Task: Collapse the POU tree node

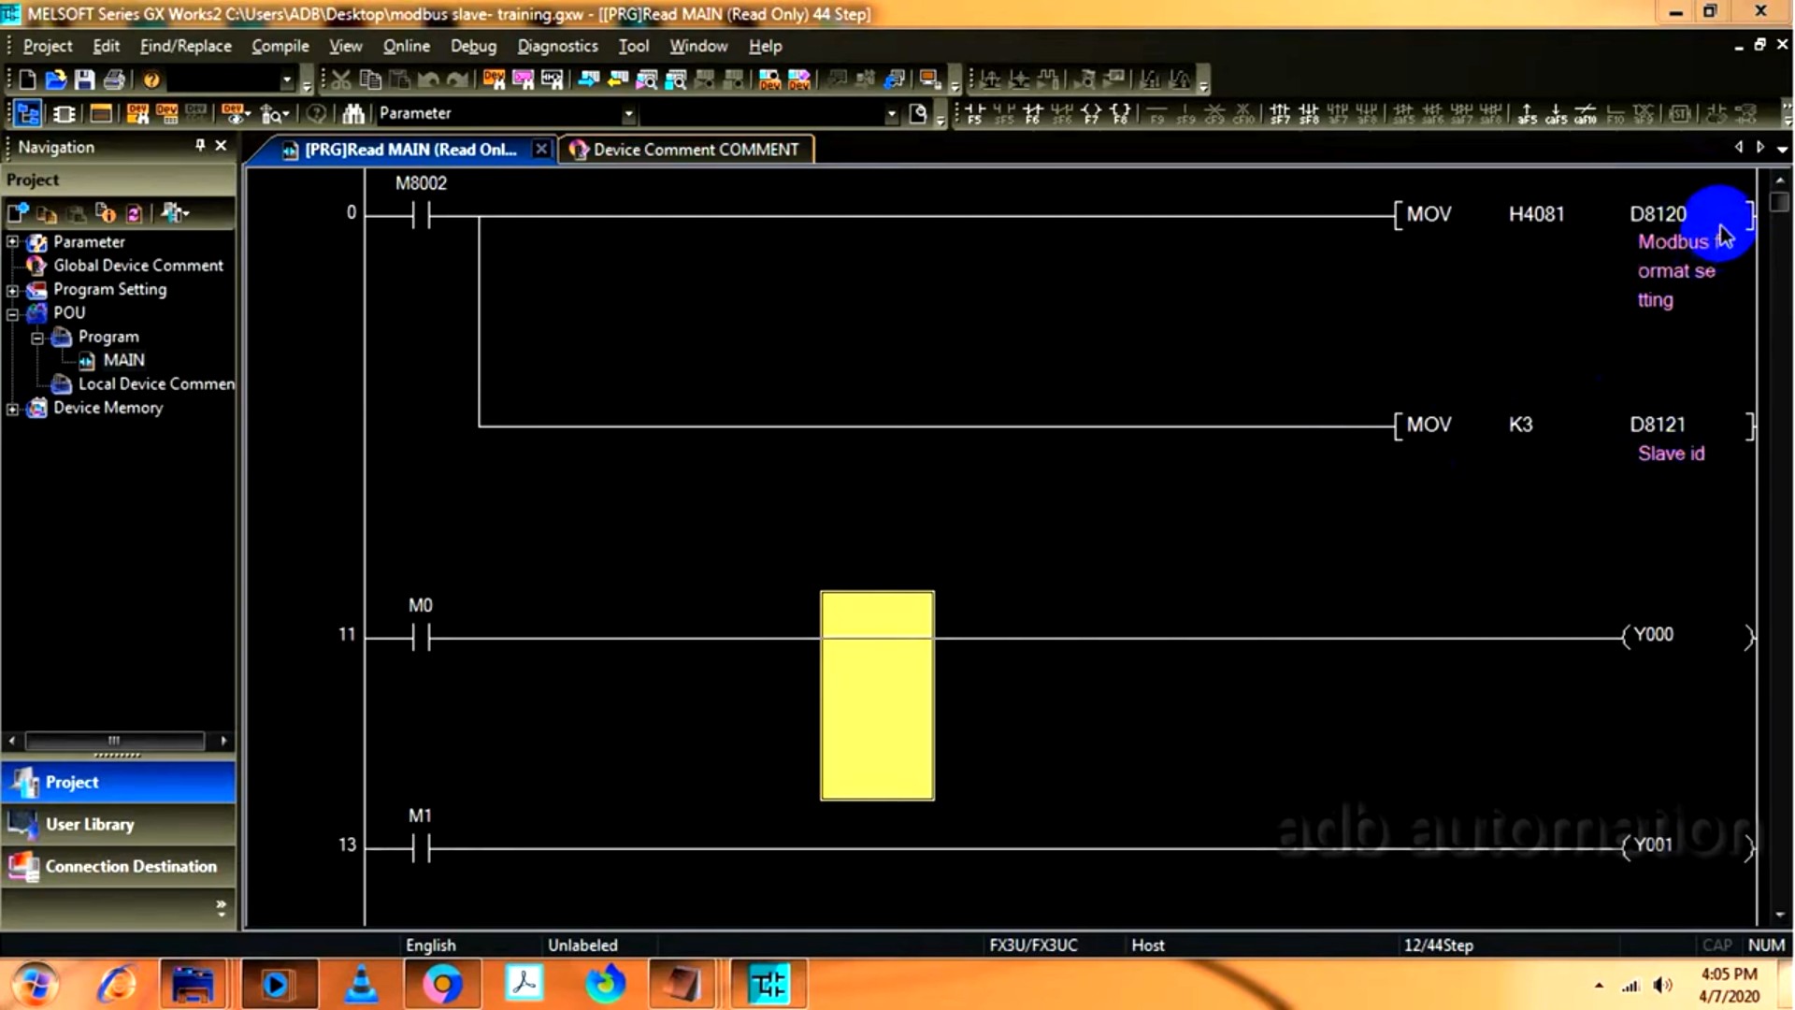Action: (x=13, y=313)
